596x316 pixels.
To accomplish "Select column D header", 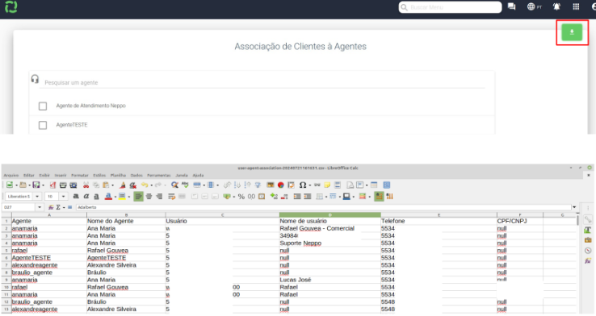I will click(x=330, y=214).
